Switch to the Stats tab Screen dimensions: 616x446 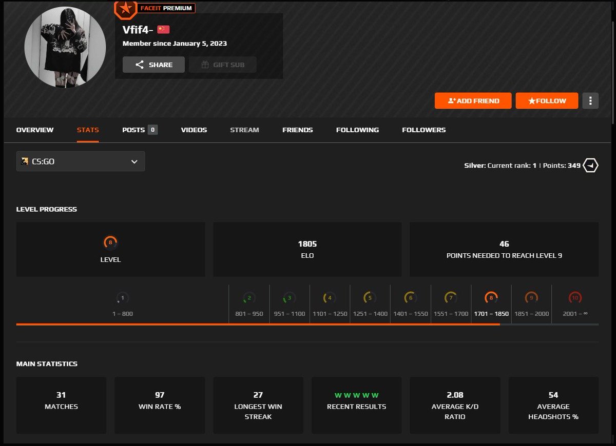88,130
